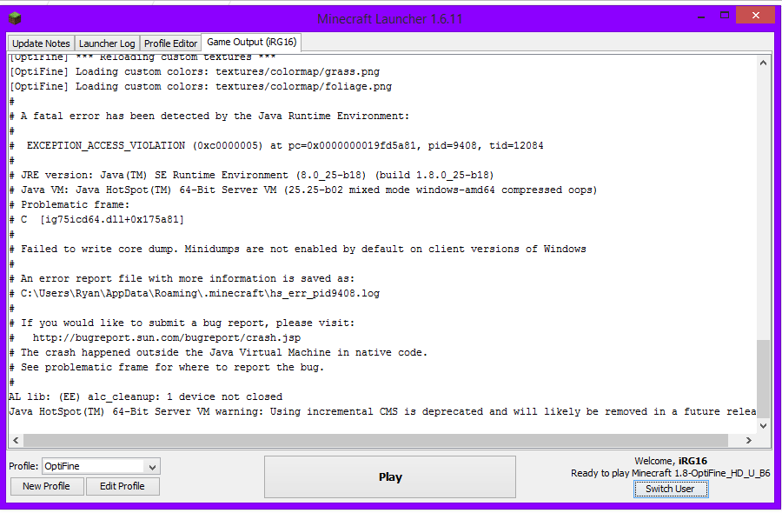Maximize the Minecraft Launcher window
The image size is (782, 513).
click(725, 16)
